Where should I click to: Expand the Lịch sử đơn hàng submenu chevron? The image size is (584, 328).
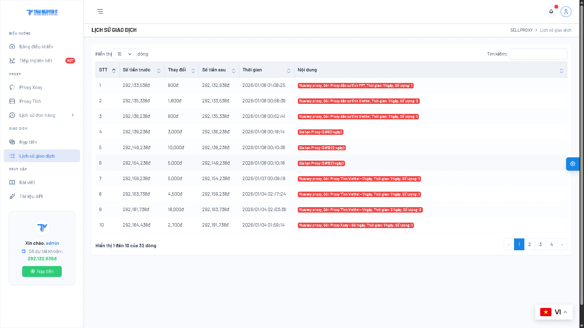73,115
